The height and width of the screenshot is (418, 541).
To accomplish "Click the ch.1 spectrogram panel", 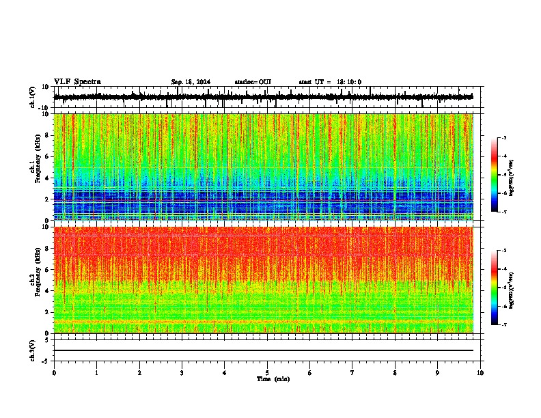I will (x=263, y=167).
